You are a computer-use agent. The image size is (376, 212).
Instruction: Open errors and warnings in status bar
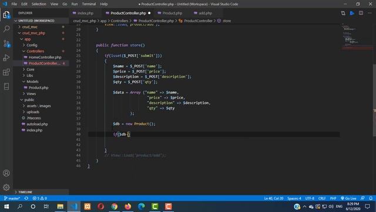40,198
